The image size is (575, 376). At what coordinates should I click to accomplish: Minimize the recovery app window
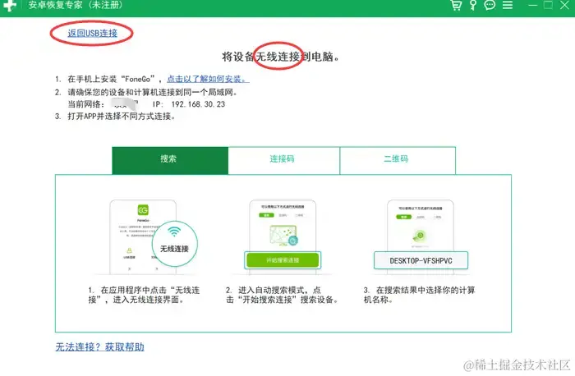point(532,6)
